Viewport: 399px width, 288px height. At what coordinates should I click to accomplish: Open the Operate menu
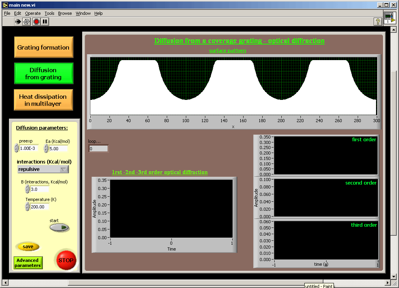click(33, 13)
